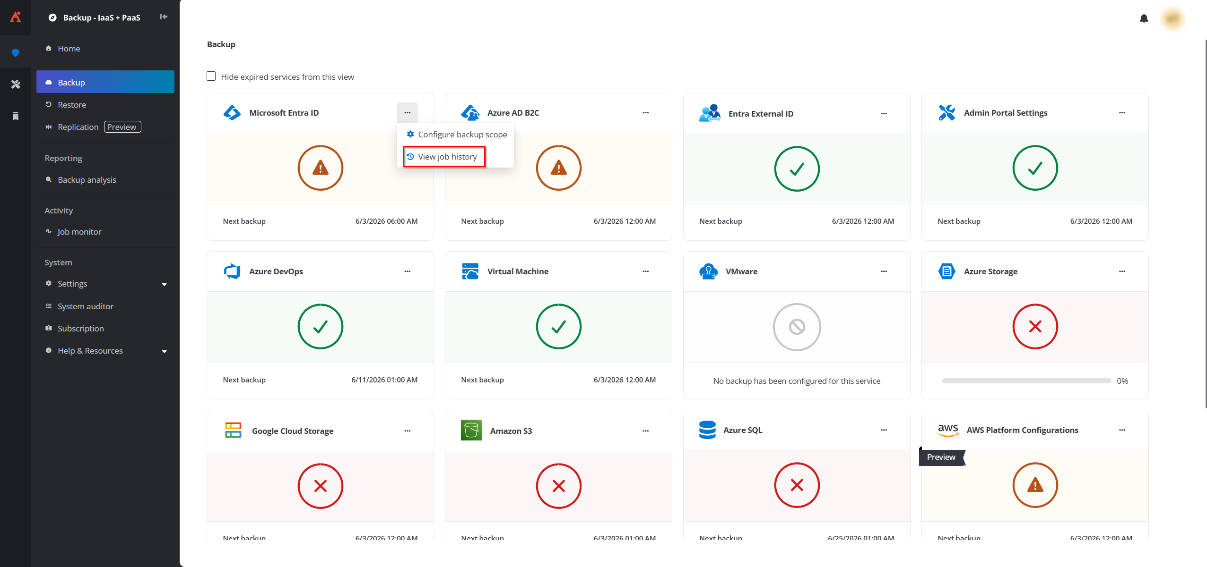Open Google Cloud Storage more options
1207x567 pixels.
(x=408, y=431)
